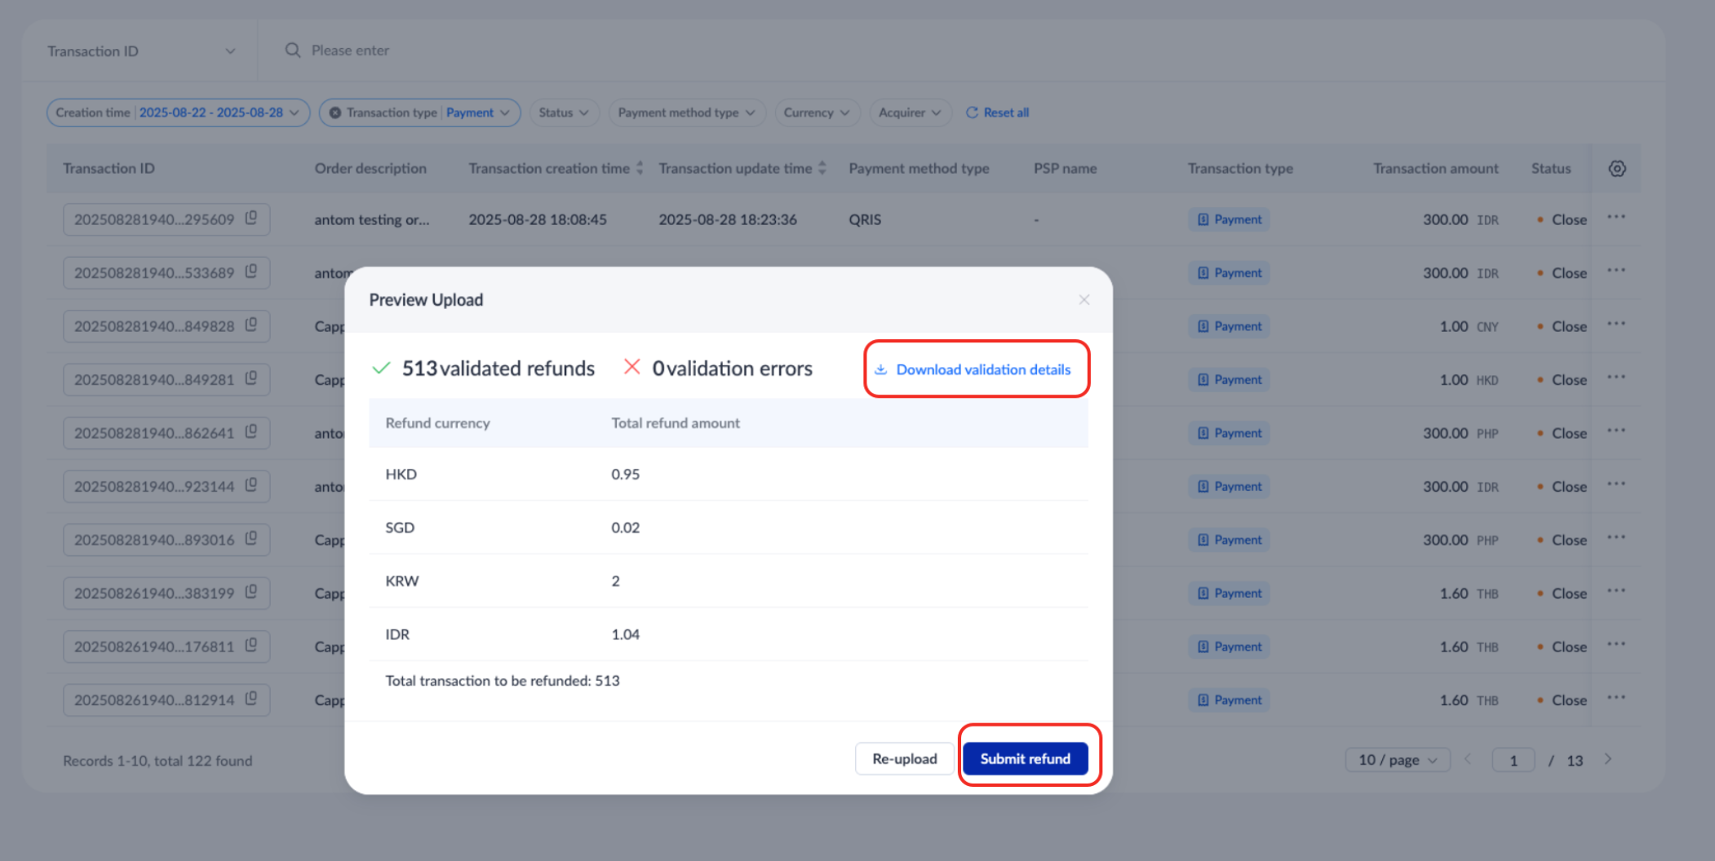The image size is (1715, 861).
Task: Click the Re-upload button
Action: (904, 759)
